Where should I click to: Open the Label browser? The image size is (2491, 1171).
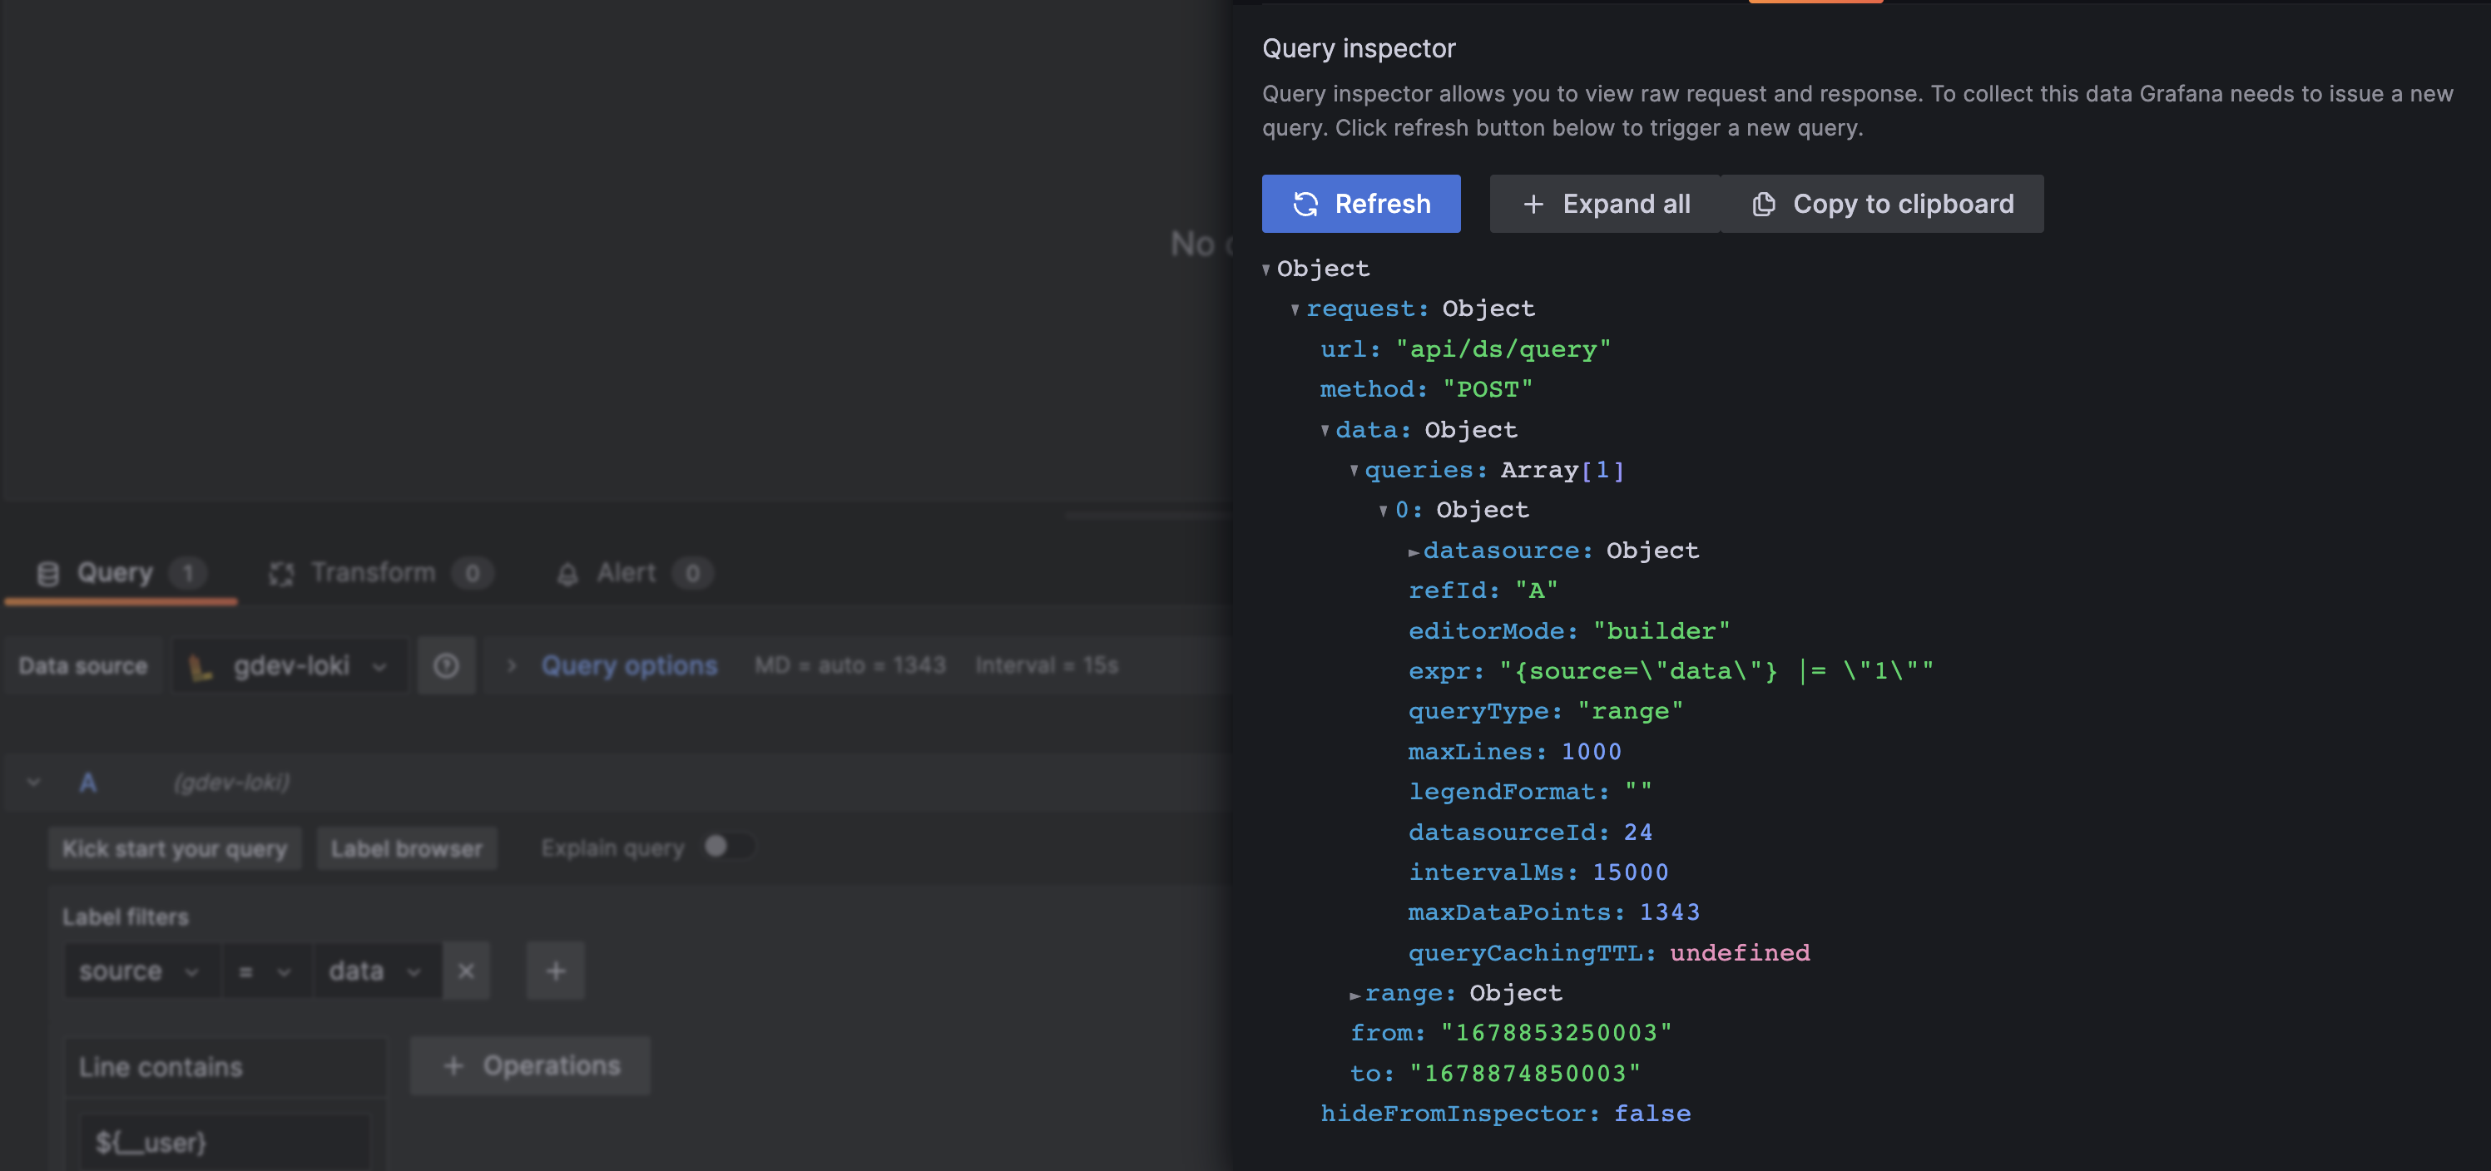tap(406, 848)
